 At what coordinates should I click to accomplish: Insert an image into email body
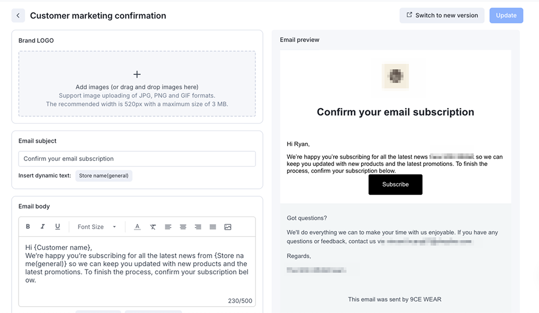(x=228, y=227)
